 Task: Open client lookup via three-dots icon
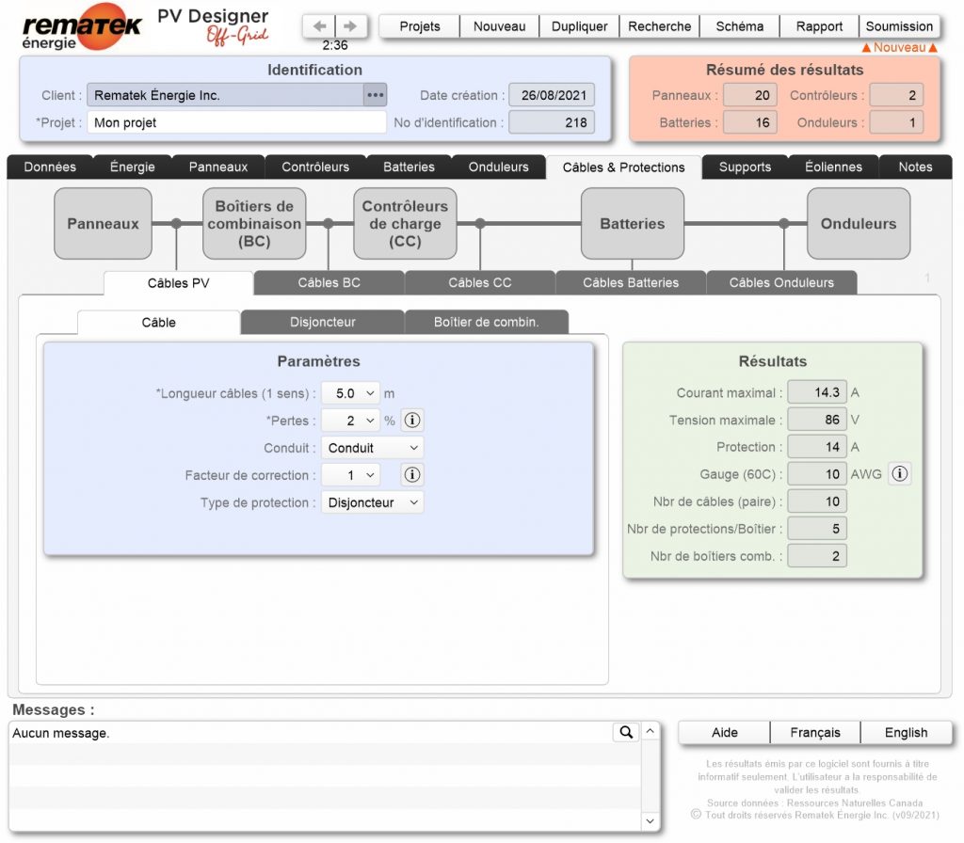coord(375,95)
